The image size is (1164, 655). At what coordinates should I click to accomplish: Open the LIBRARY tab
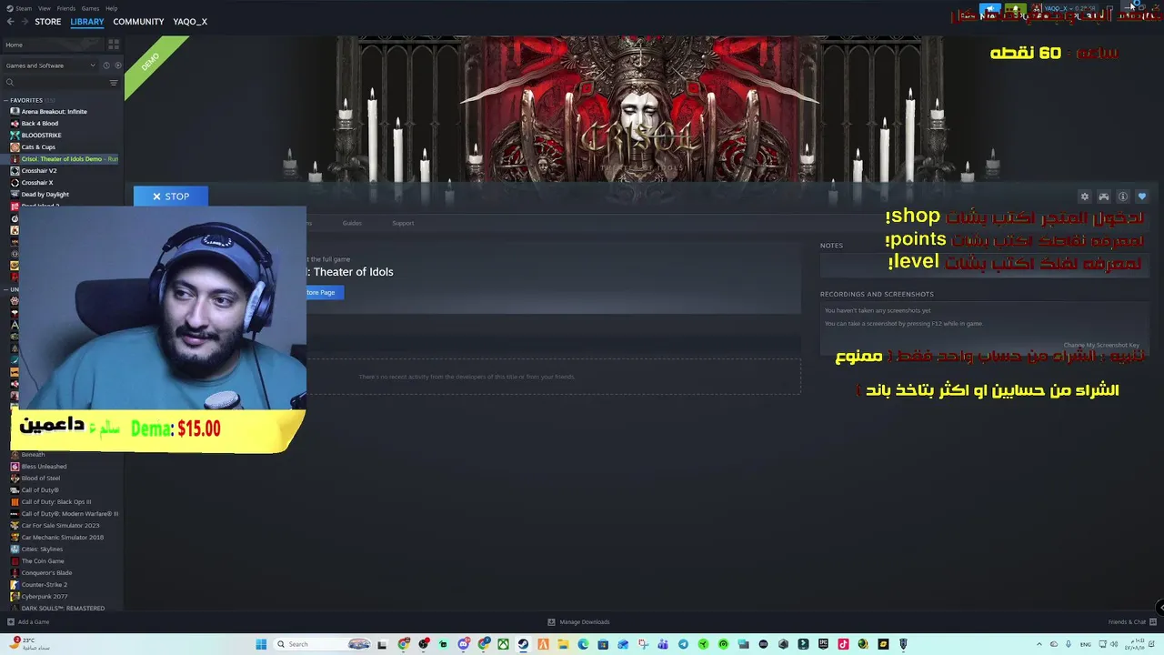point(87,22)
